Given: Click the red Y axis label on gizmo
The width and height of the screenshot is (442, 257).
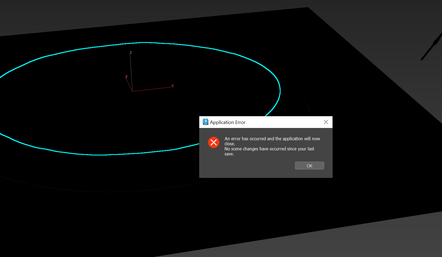Looking at the screenshot, I should 126,77.
